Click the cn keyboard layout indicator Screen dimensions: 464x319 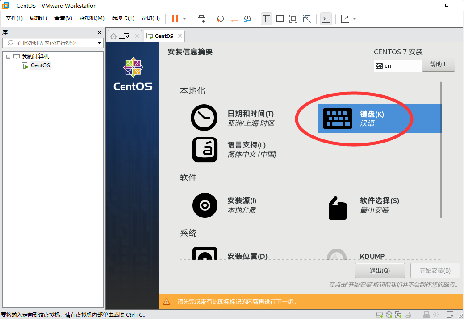coord(398,66)
